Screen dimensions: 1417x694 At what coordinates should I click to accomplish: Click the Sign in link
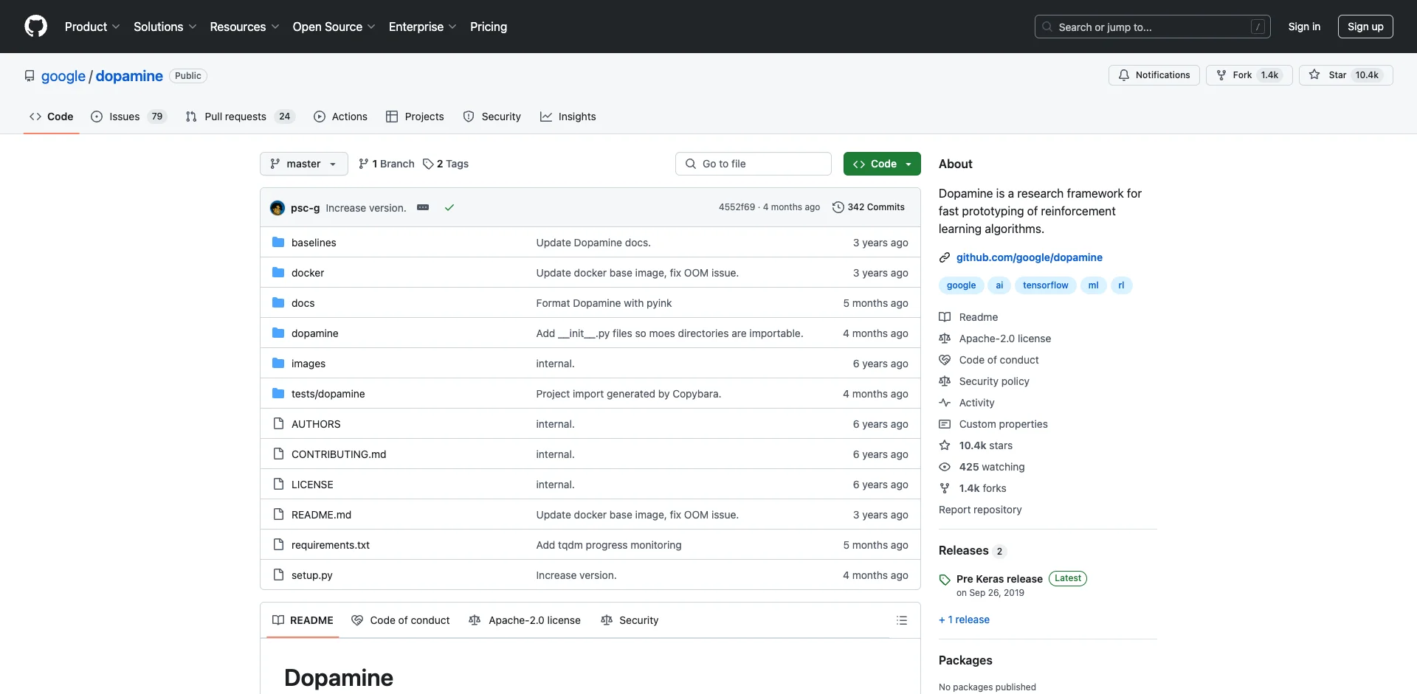point(1304,27)
